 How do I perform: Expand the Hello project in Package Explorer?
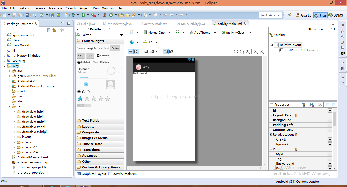(5, 40)
